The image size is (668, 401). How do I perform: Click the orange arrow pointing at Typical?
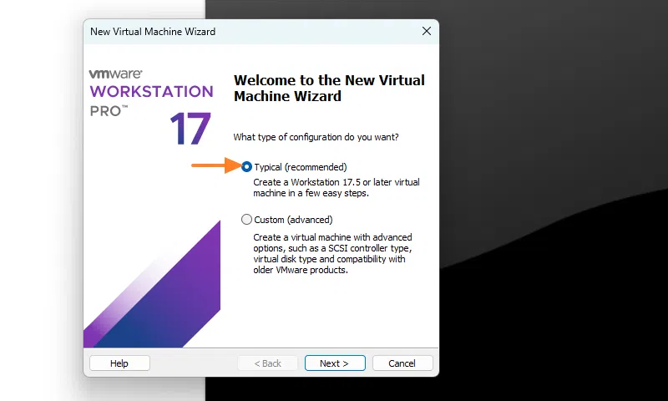coord(215,167)
